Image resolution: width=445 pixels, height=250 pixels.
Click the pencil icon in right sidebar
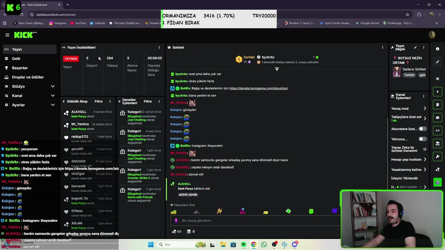tap(437, 62)
